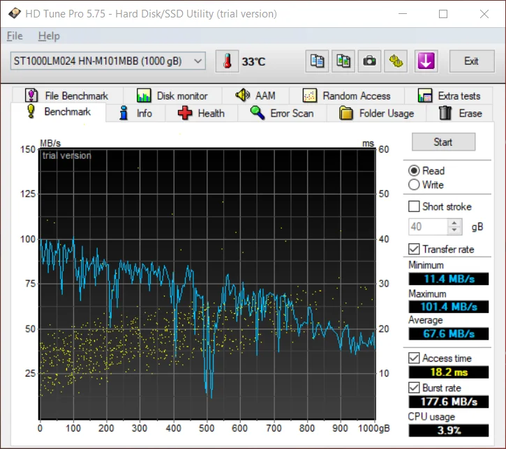Click the Exit button
The image size is (506, 449).
tap(471, 61)
